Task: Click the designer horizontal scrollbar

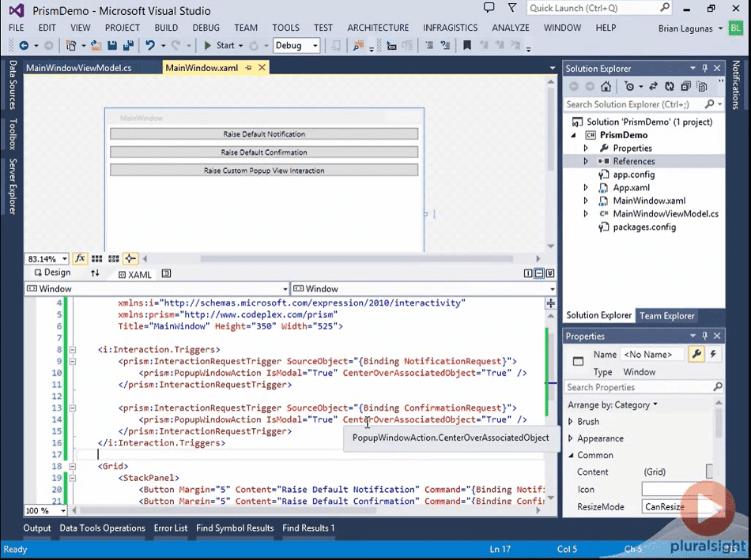Action: click(x=357, y=259)
